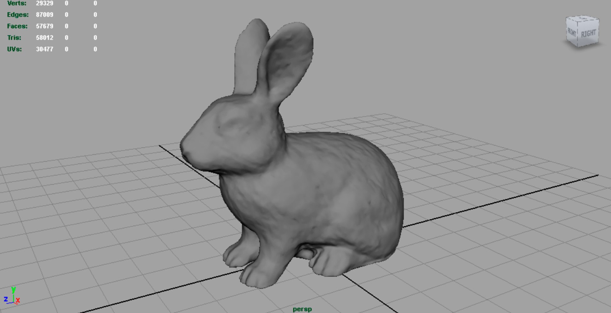The height and width of the screenshot is (313, 611).
Task: Click the face count value 57679
Action: [x=45, y=26]
